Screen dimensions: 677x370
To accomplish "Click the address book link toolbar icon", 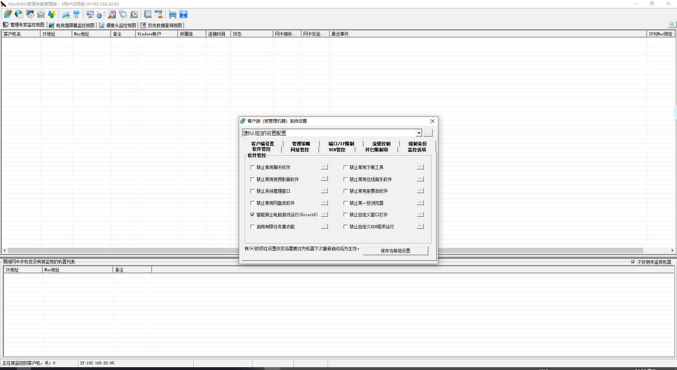I will tap(147, 14).
